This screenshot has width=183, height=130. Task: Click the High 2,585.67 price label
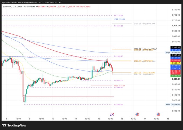tap(173, 53)
